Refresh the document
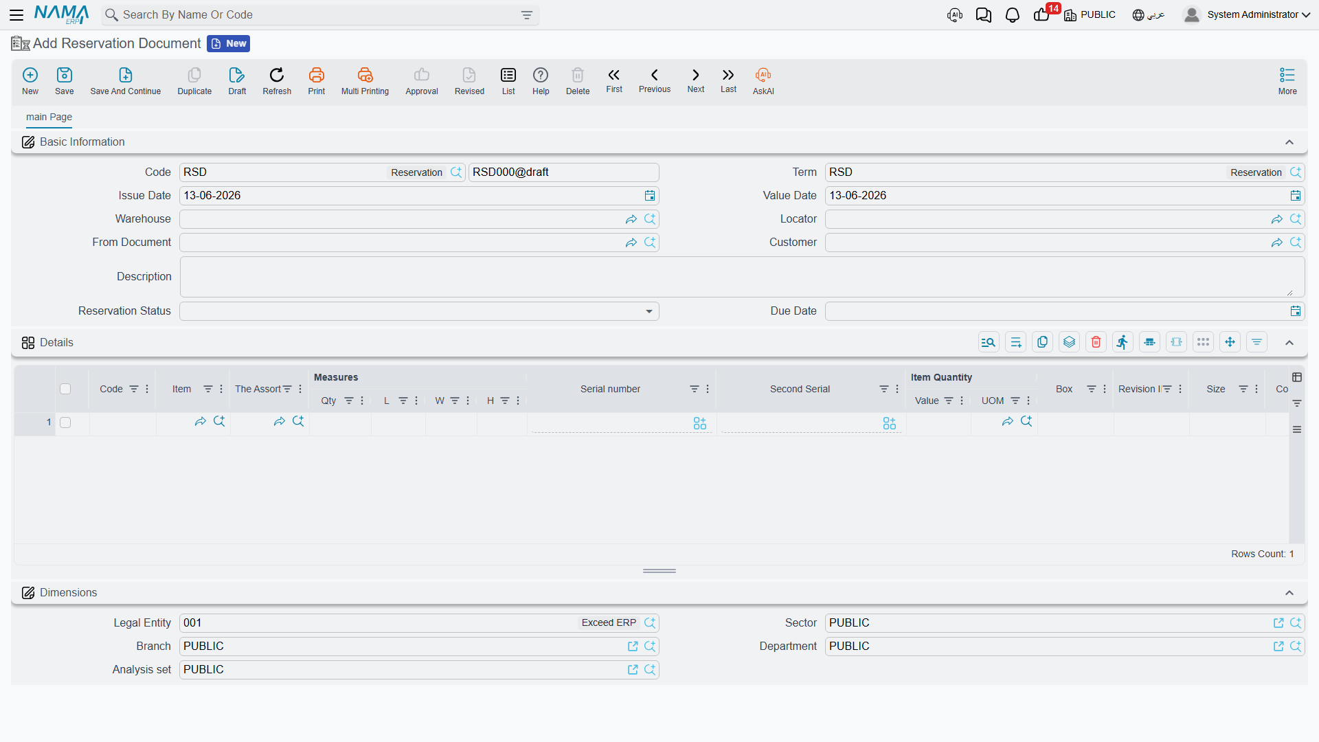This screenshot has height=742, width=1319. point(277,81)
